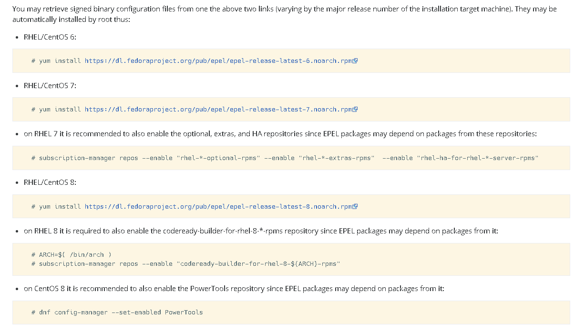
Task: Click the 'RHEL/CentOS 6:' bullet heading
Action: point(50,37)
